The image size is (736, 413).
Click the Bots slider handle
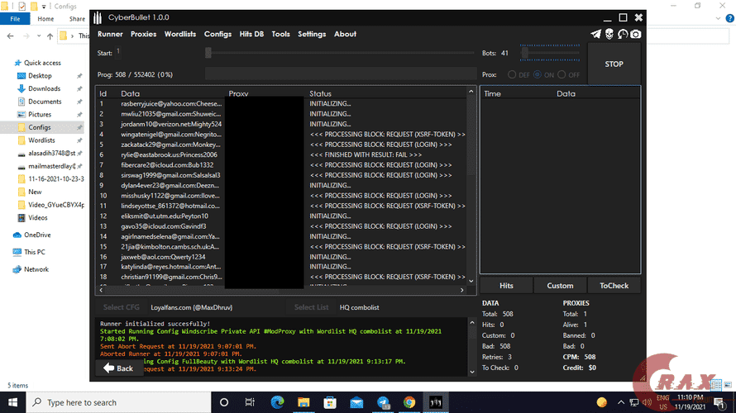(525, 53)
